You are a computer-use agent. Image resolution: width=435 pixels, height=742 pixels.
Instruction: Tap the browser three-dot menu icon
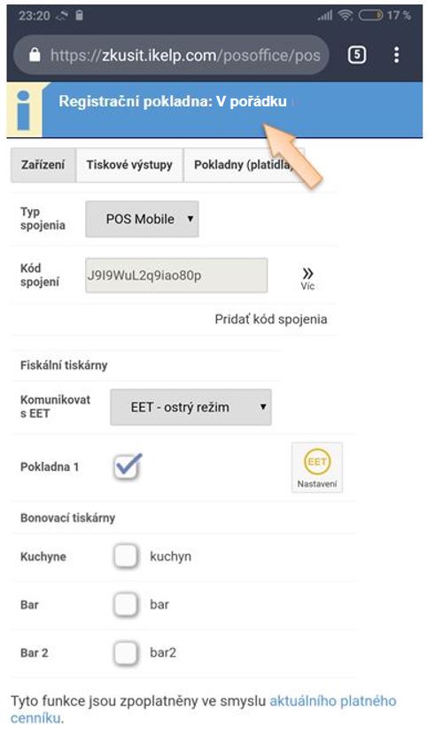397,55
